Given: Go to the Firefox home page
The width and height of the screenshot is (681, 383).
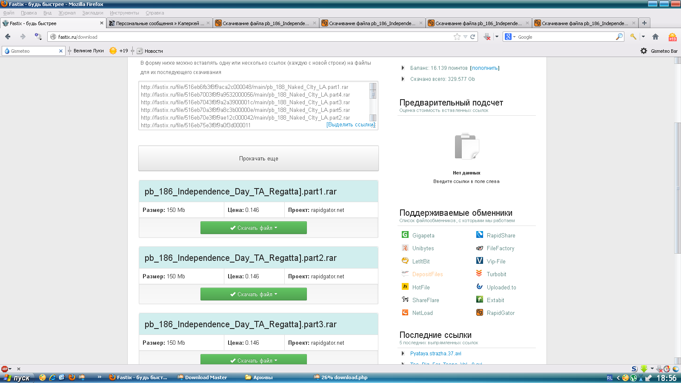Looking at the screenshot, I should point(655,37).
